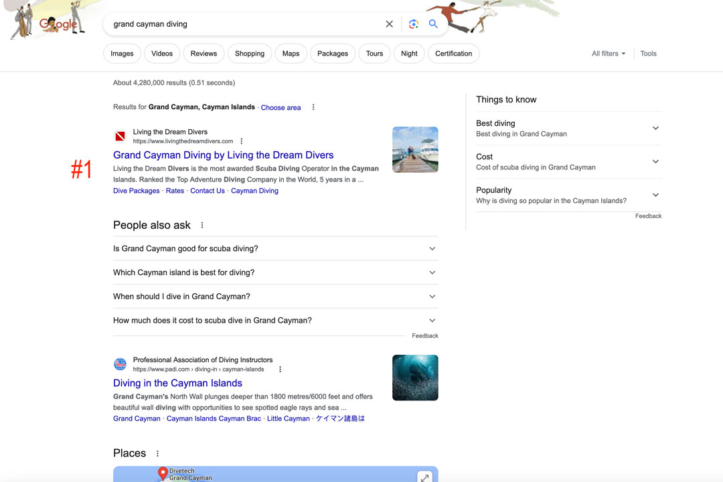Open three-dot menu beside Choose area
Screen dimensions: 723x482
point(313,107)
